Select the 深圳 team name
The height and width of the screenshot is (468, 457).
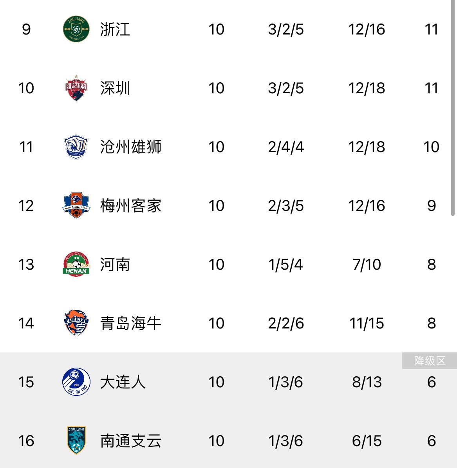(115, 88)
